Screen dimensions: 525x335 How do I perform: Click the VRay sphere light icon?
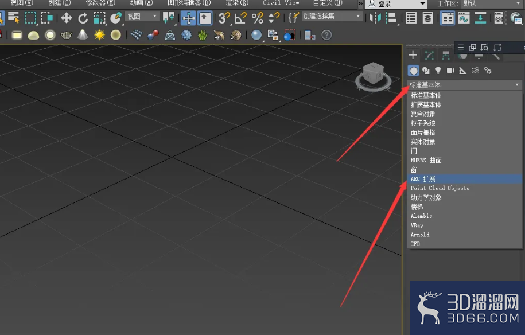click(50, 35)
